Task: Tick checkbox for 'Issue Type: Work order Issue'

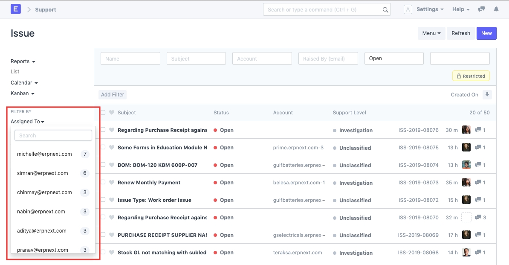Action: tap(103, 200)
